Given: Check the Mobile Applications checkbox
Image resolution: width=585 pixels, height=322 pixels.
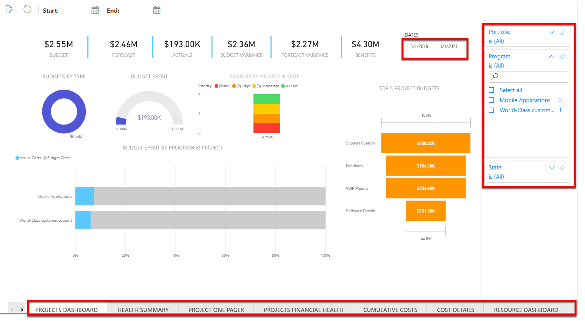Looking at the screenshot, I should click(x=491, y=100).
